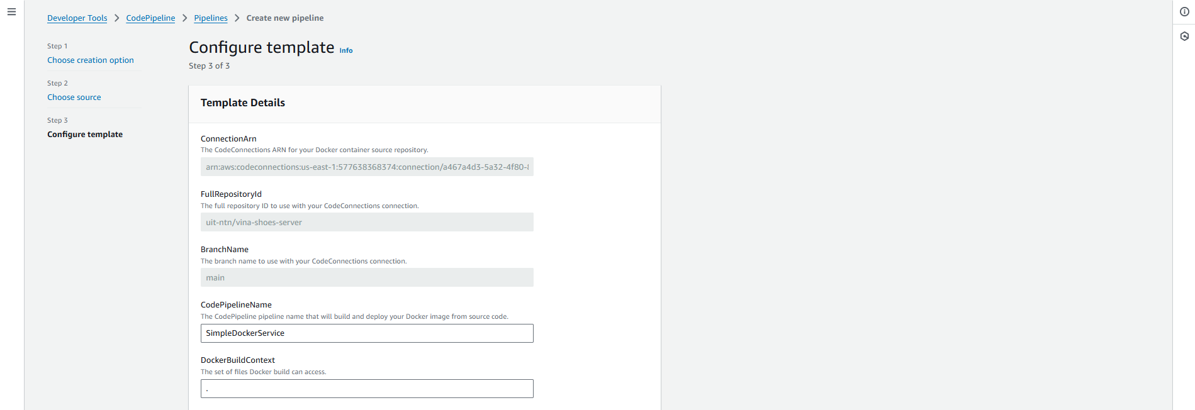This screenshot has width=1195, height=410.
Task: Open Info link beside Configure template
Action: (x=346, y=50)
